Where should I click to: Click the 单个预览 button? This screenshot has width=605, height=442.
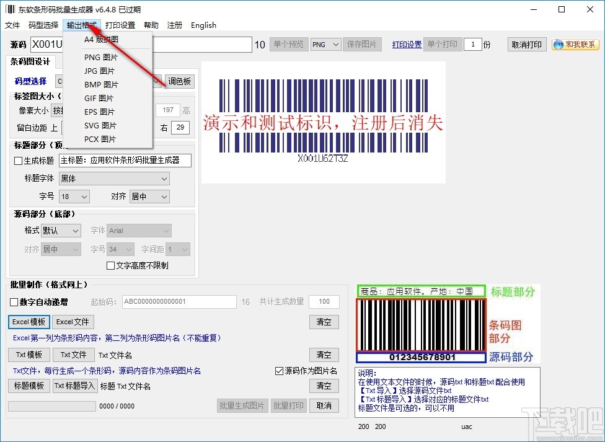pyautogui.click(x=289, y=45)
